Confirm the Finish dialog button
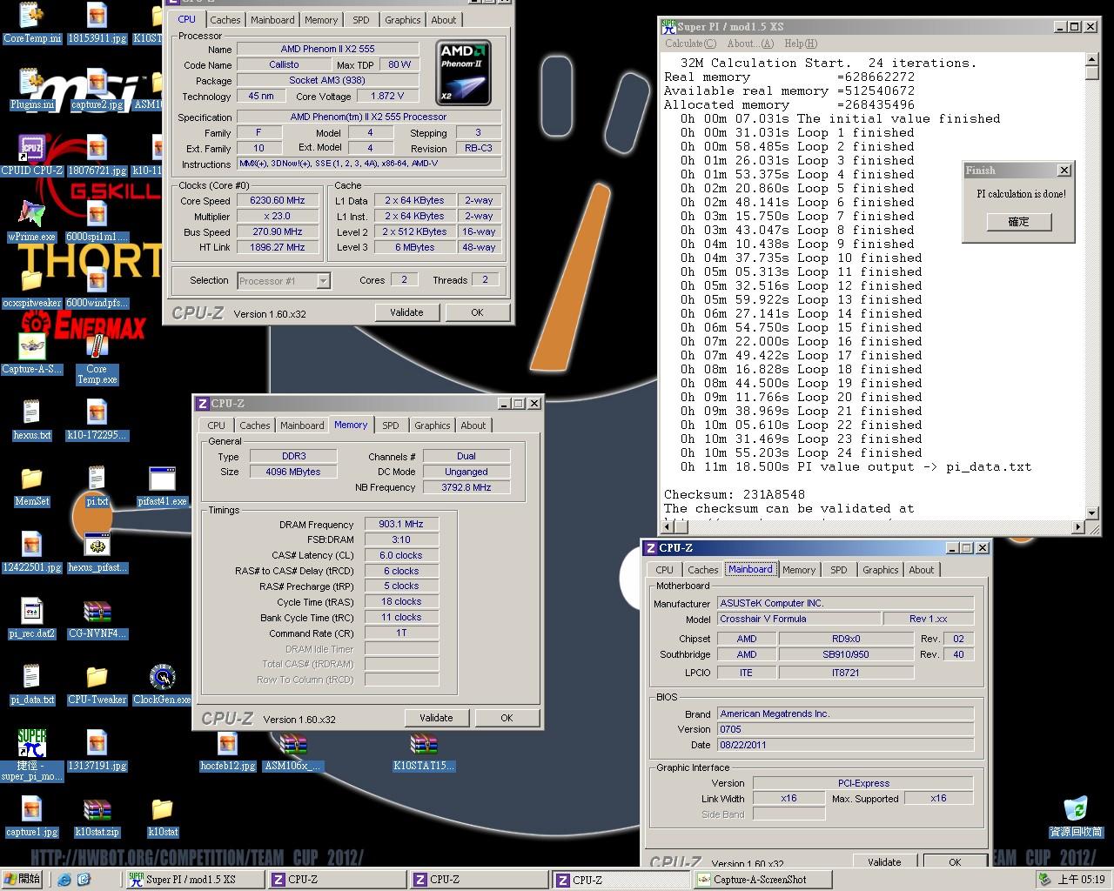Viewport: 1114px width, 891px height. [1018, 222]
